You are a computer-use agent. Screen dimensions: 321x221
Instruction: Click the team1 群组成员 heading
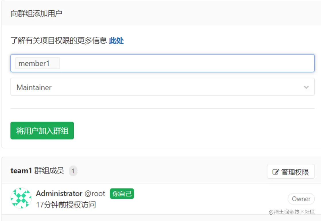tap(37, 171)
